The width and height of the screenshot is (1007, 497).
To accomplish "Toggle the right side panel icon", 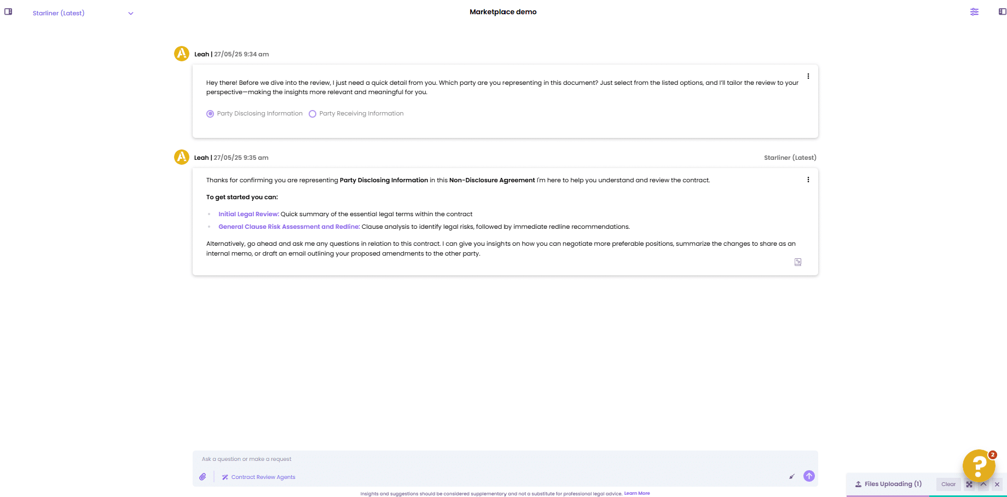I will click(x=1002, y=11).
